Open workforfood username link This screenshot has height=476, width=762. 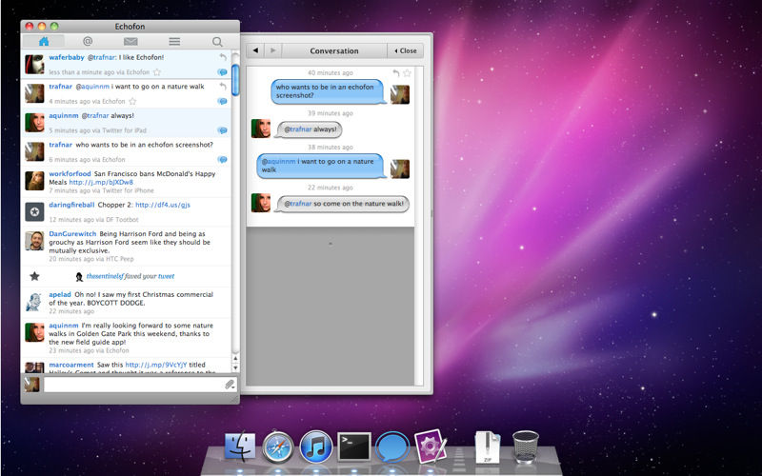point(70,173)
